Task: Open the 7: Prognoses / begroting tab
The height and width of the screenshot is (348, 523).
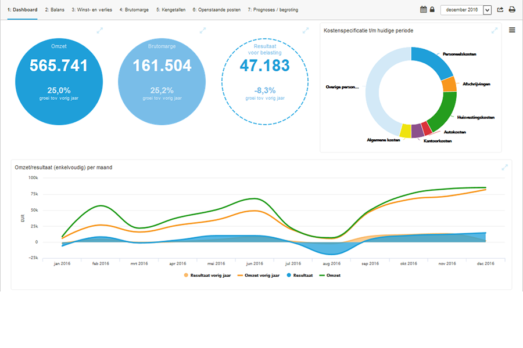Action: coord(273,10)
